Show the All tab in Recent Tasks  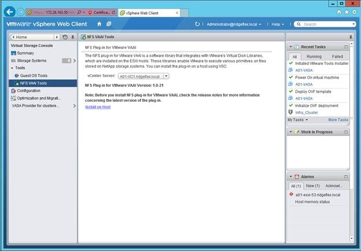294,57
